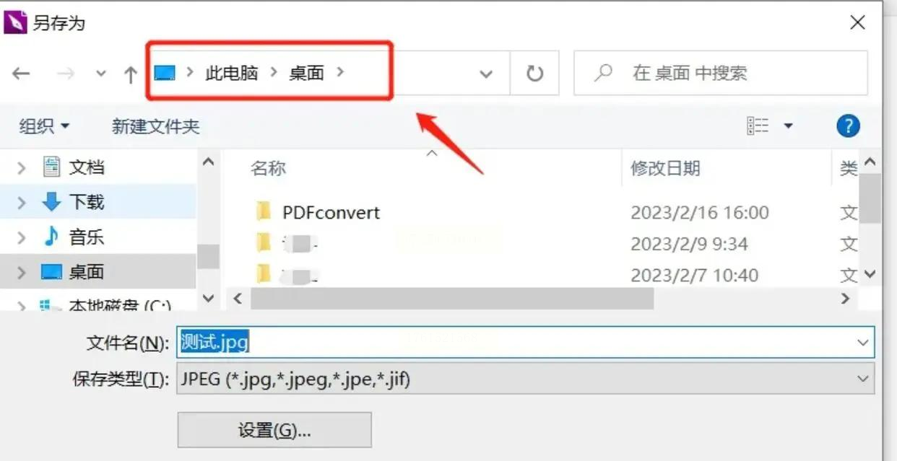Open help via blue question icon
The image size is (897, 461).
(x=848, y=126)
